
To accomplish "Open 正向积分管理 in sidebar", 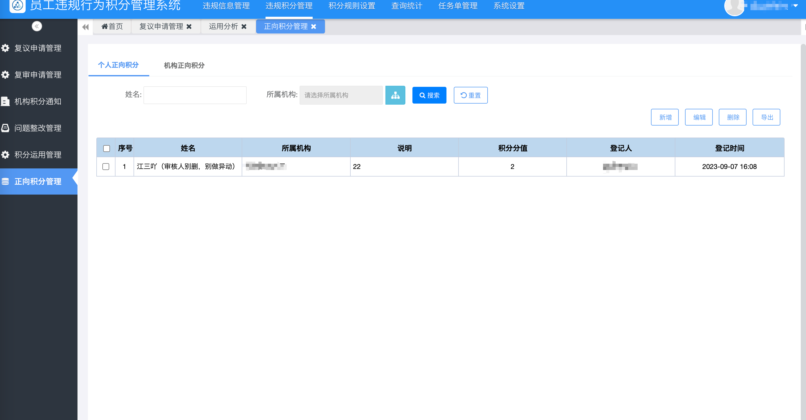I will tap(38, 181).
